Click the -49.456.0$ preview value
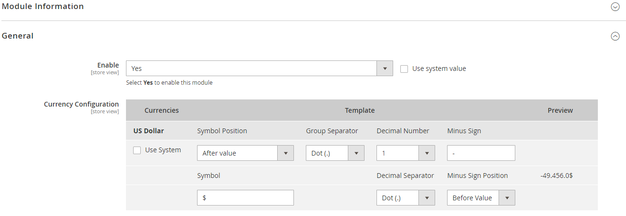Image resolution: width=626 pixels, height=216 pixels. click(556, 176)
